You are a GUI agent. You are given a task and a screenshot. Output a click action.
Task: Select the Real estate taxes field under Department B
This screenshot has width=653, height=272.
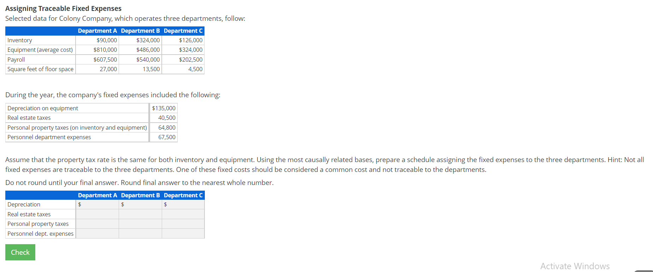coord(140,214)
